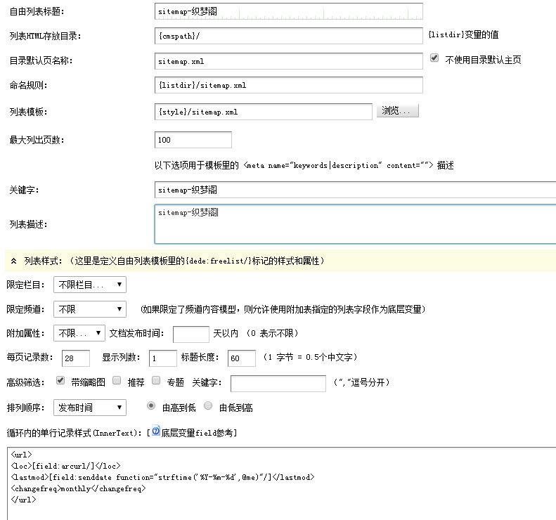Click the help icon beside 底层变量field参考
The width and height of the screenshot is (556, 520).
156,431
